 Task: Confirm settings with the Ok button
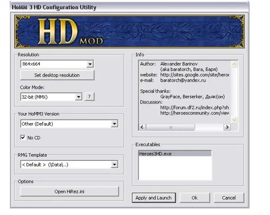coord(195,198)
